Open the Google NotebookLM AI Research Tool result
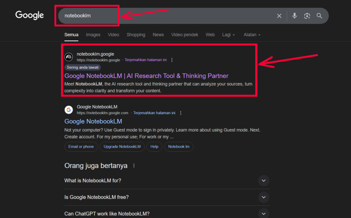The width and height of the screenshot is (351, 218). (x=146, y=76)
